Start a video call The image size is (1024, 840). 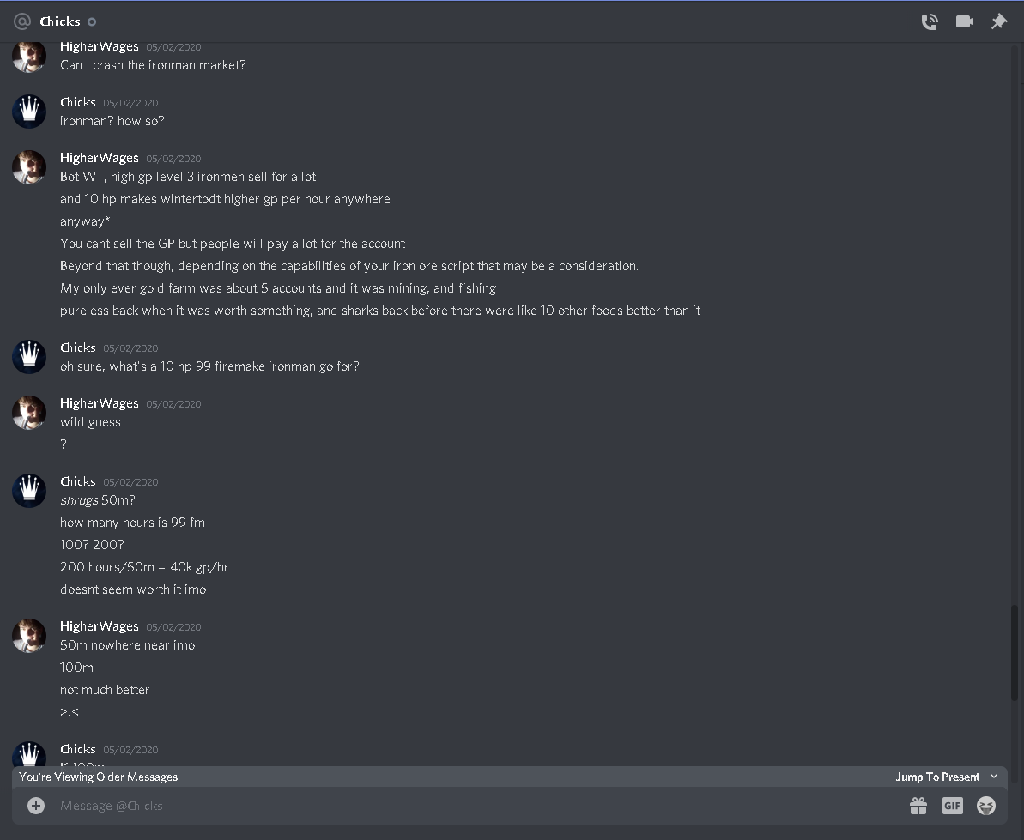[965, 21]
